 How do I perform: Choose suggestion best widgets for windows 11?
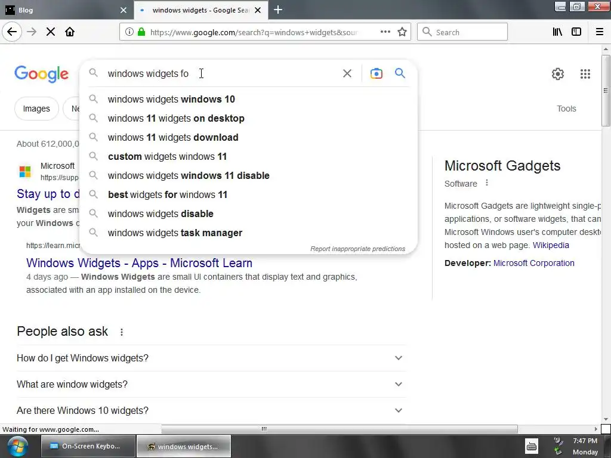point(248,195)
